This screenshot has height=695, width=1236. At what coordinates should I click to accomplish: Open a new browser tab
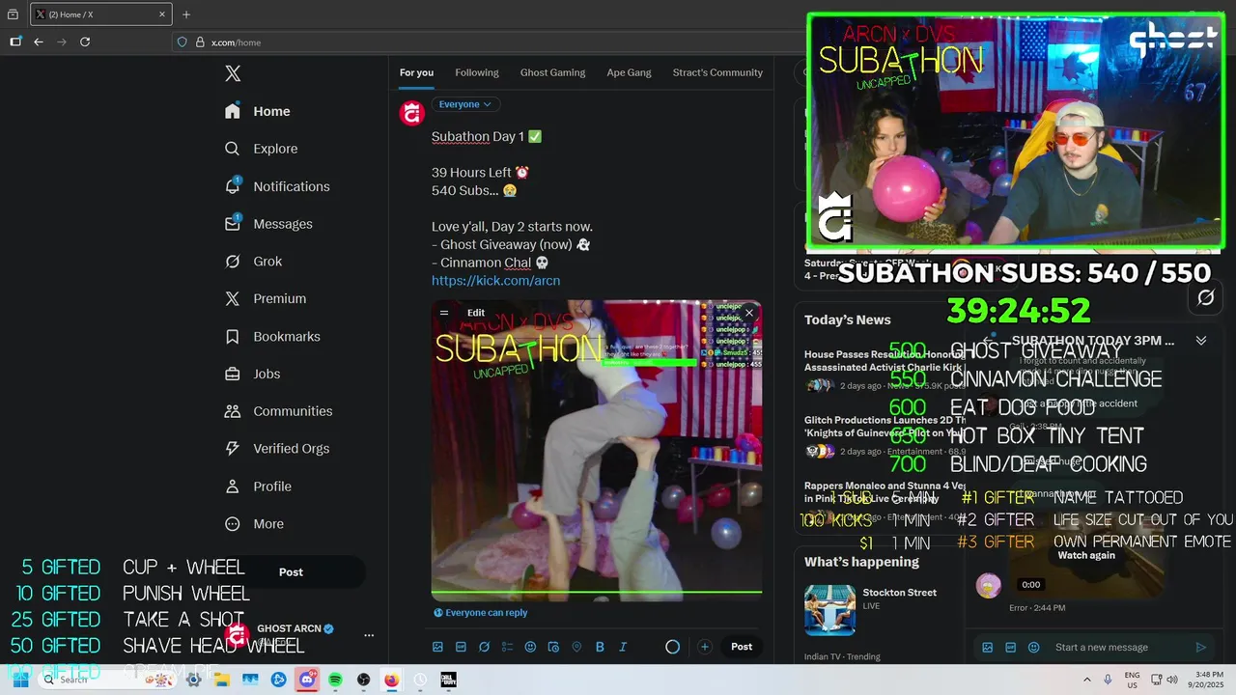tap(186, 14)
